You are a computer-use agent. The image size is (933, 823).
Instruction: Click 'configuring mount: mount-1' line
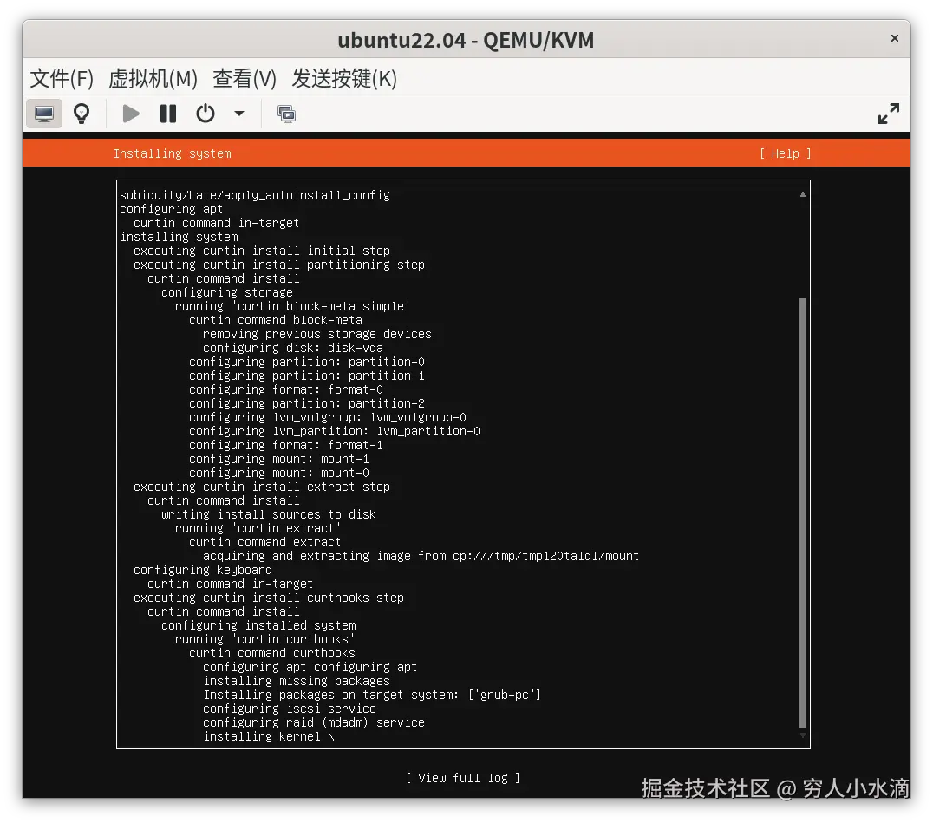[279, 460]
